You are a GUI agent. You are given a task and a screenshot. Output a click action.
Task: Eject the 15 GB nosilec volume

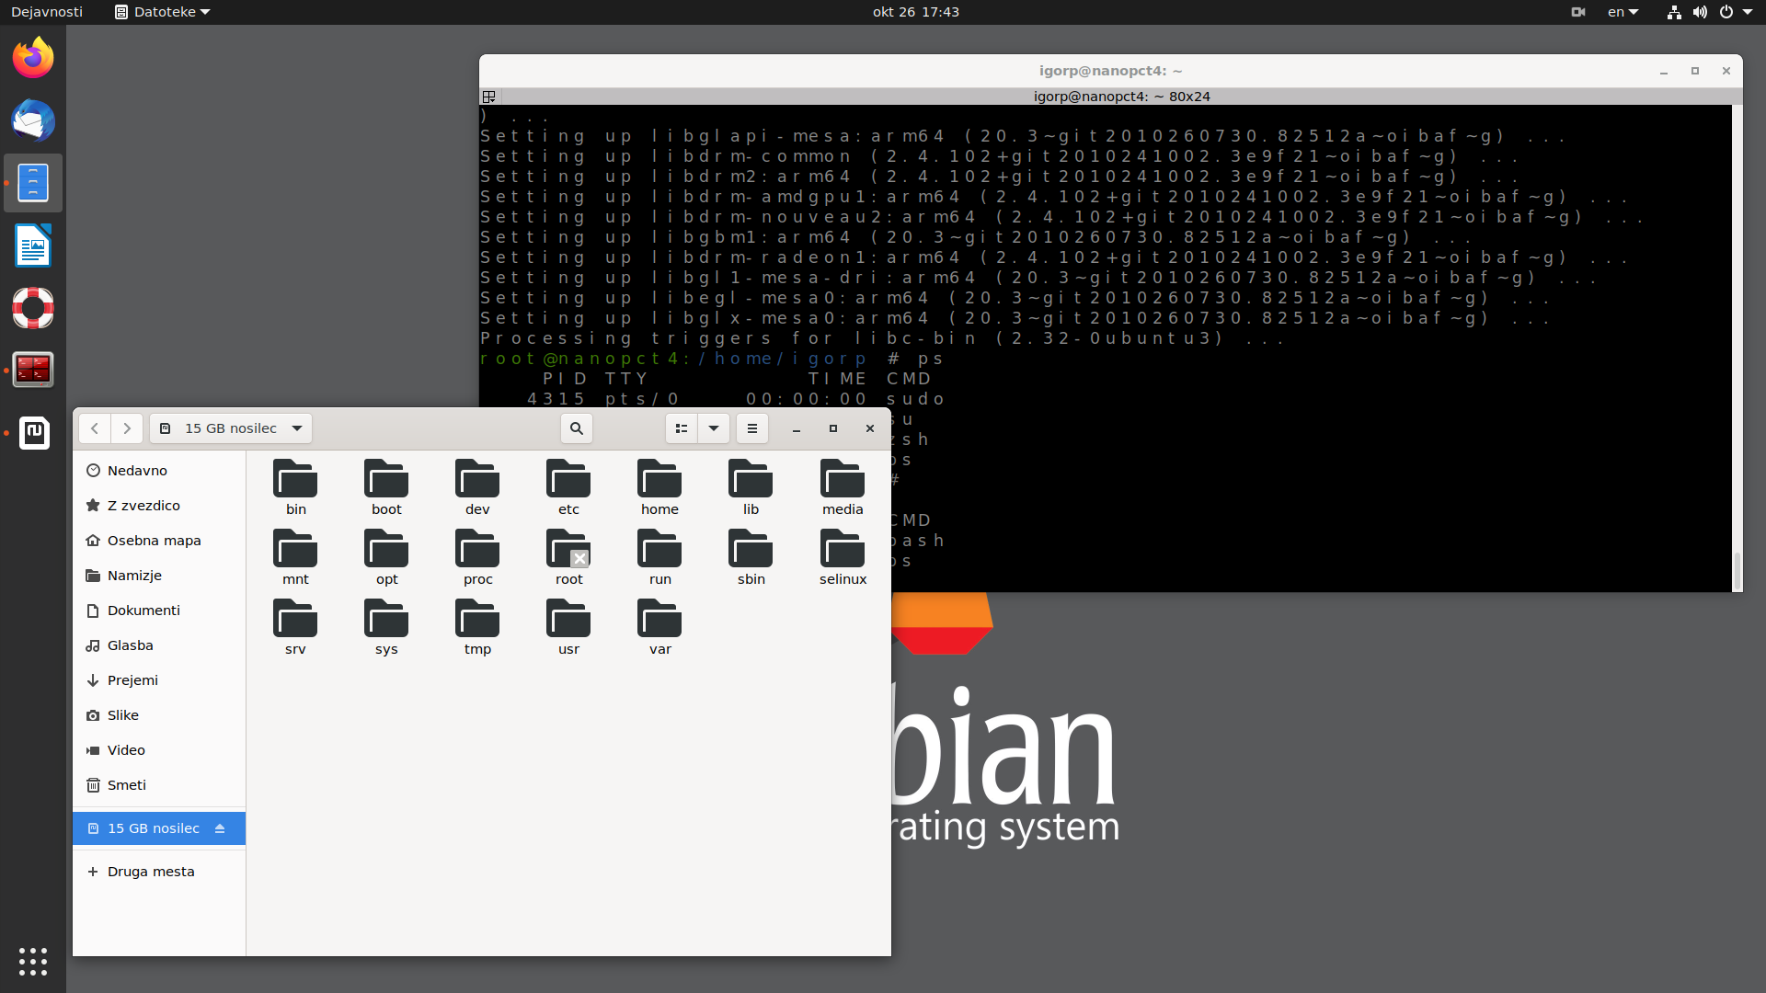point(220,828)
